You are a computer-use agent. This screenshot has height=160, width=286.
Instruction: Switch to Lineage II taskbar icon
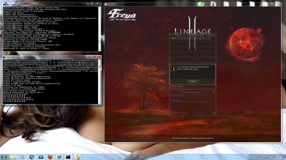point(77,157)
